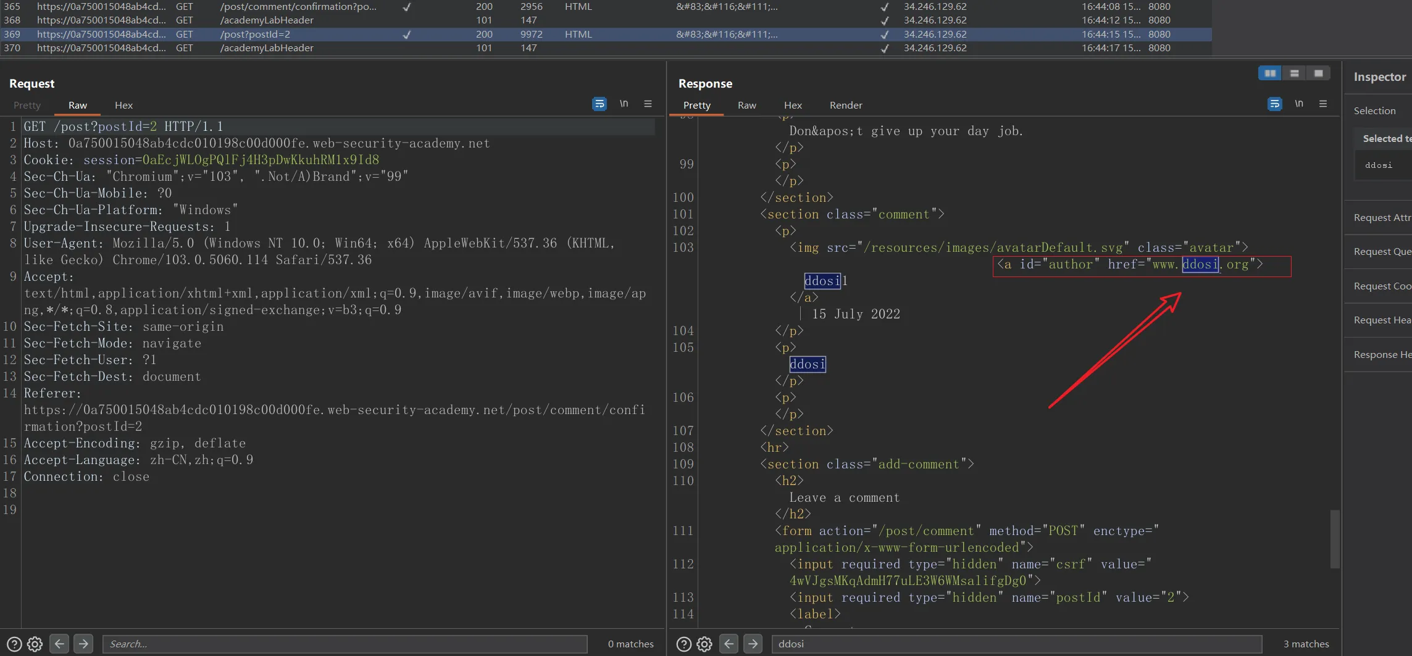Go to next match in Request search
The image size is (1412, 656).
(x=83, y=644)
